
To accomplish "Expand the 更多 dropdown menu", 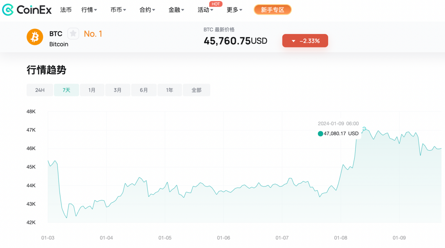I will (234, 10).
